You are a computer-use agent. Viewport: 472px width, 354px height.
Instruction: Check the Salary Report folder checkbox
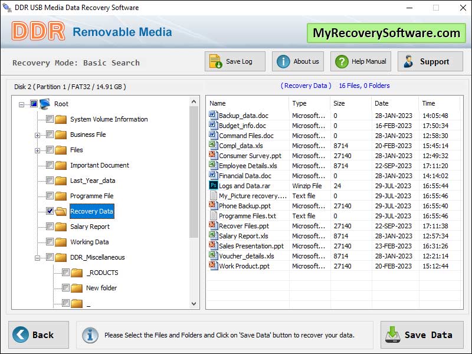(49, 227)
